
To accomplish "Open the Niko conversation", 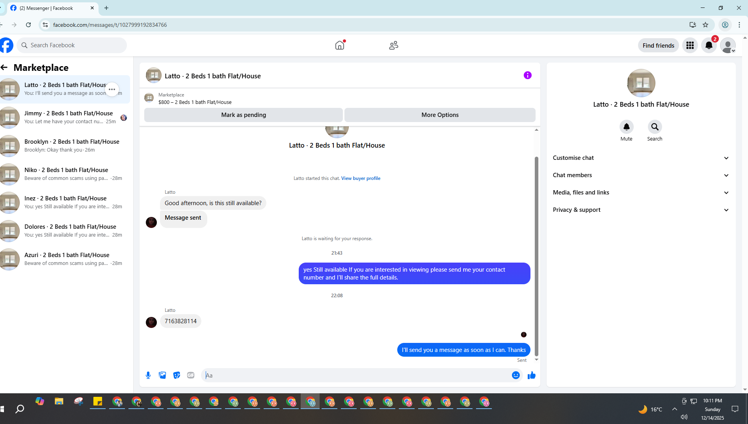I will pyautogui.click(x=65, y=174).
